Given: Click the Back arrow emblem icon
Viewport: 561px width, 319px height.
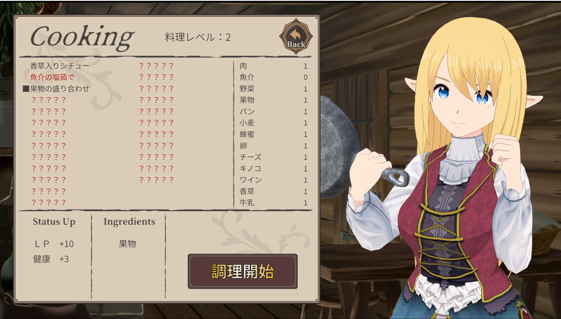Looking at the screenshot, I should 296,36.
